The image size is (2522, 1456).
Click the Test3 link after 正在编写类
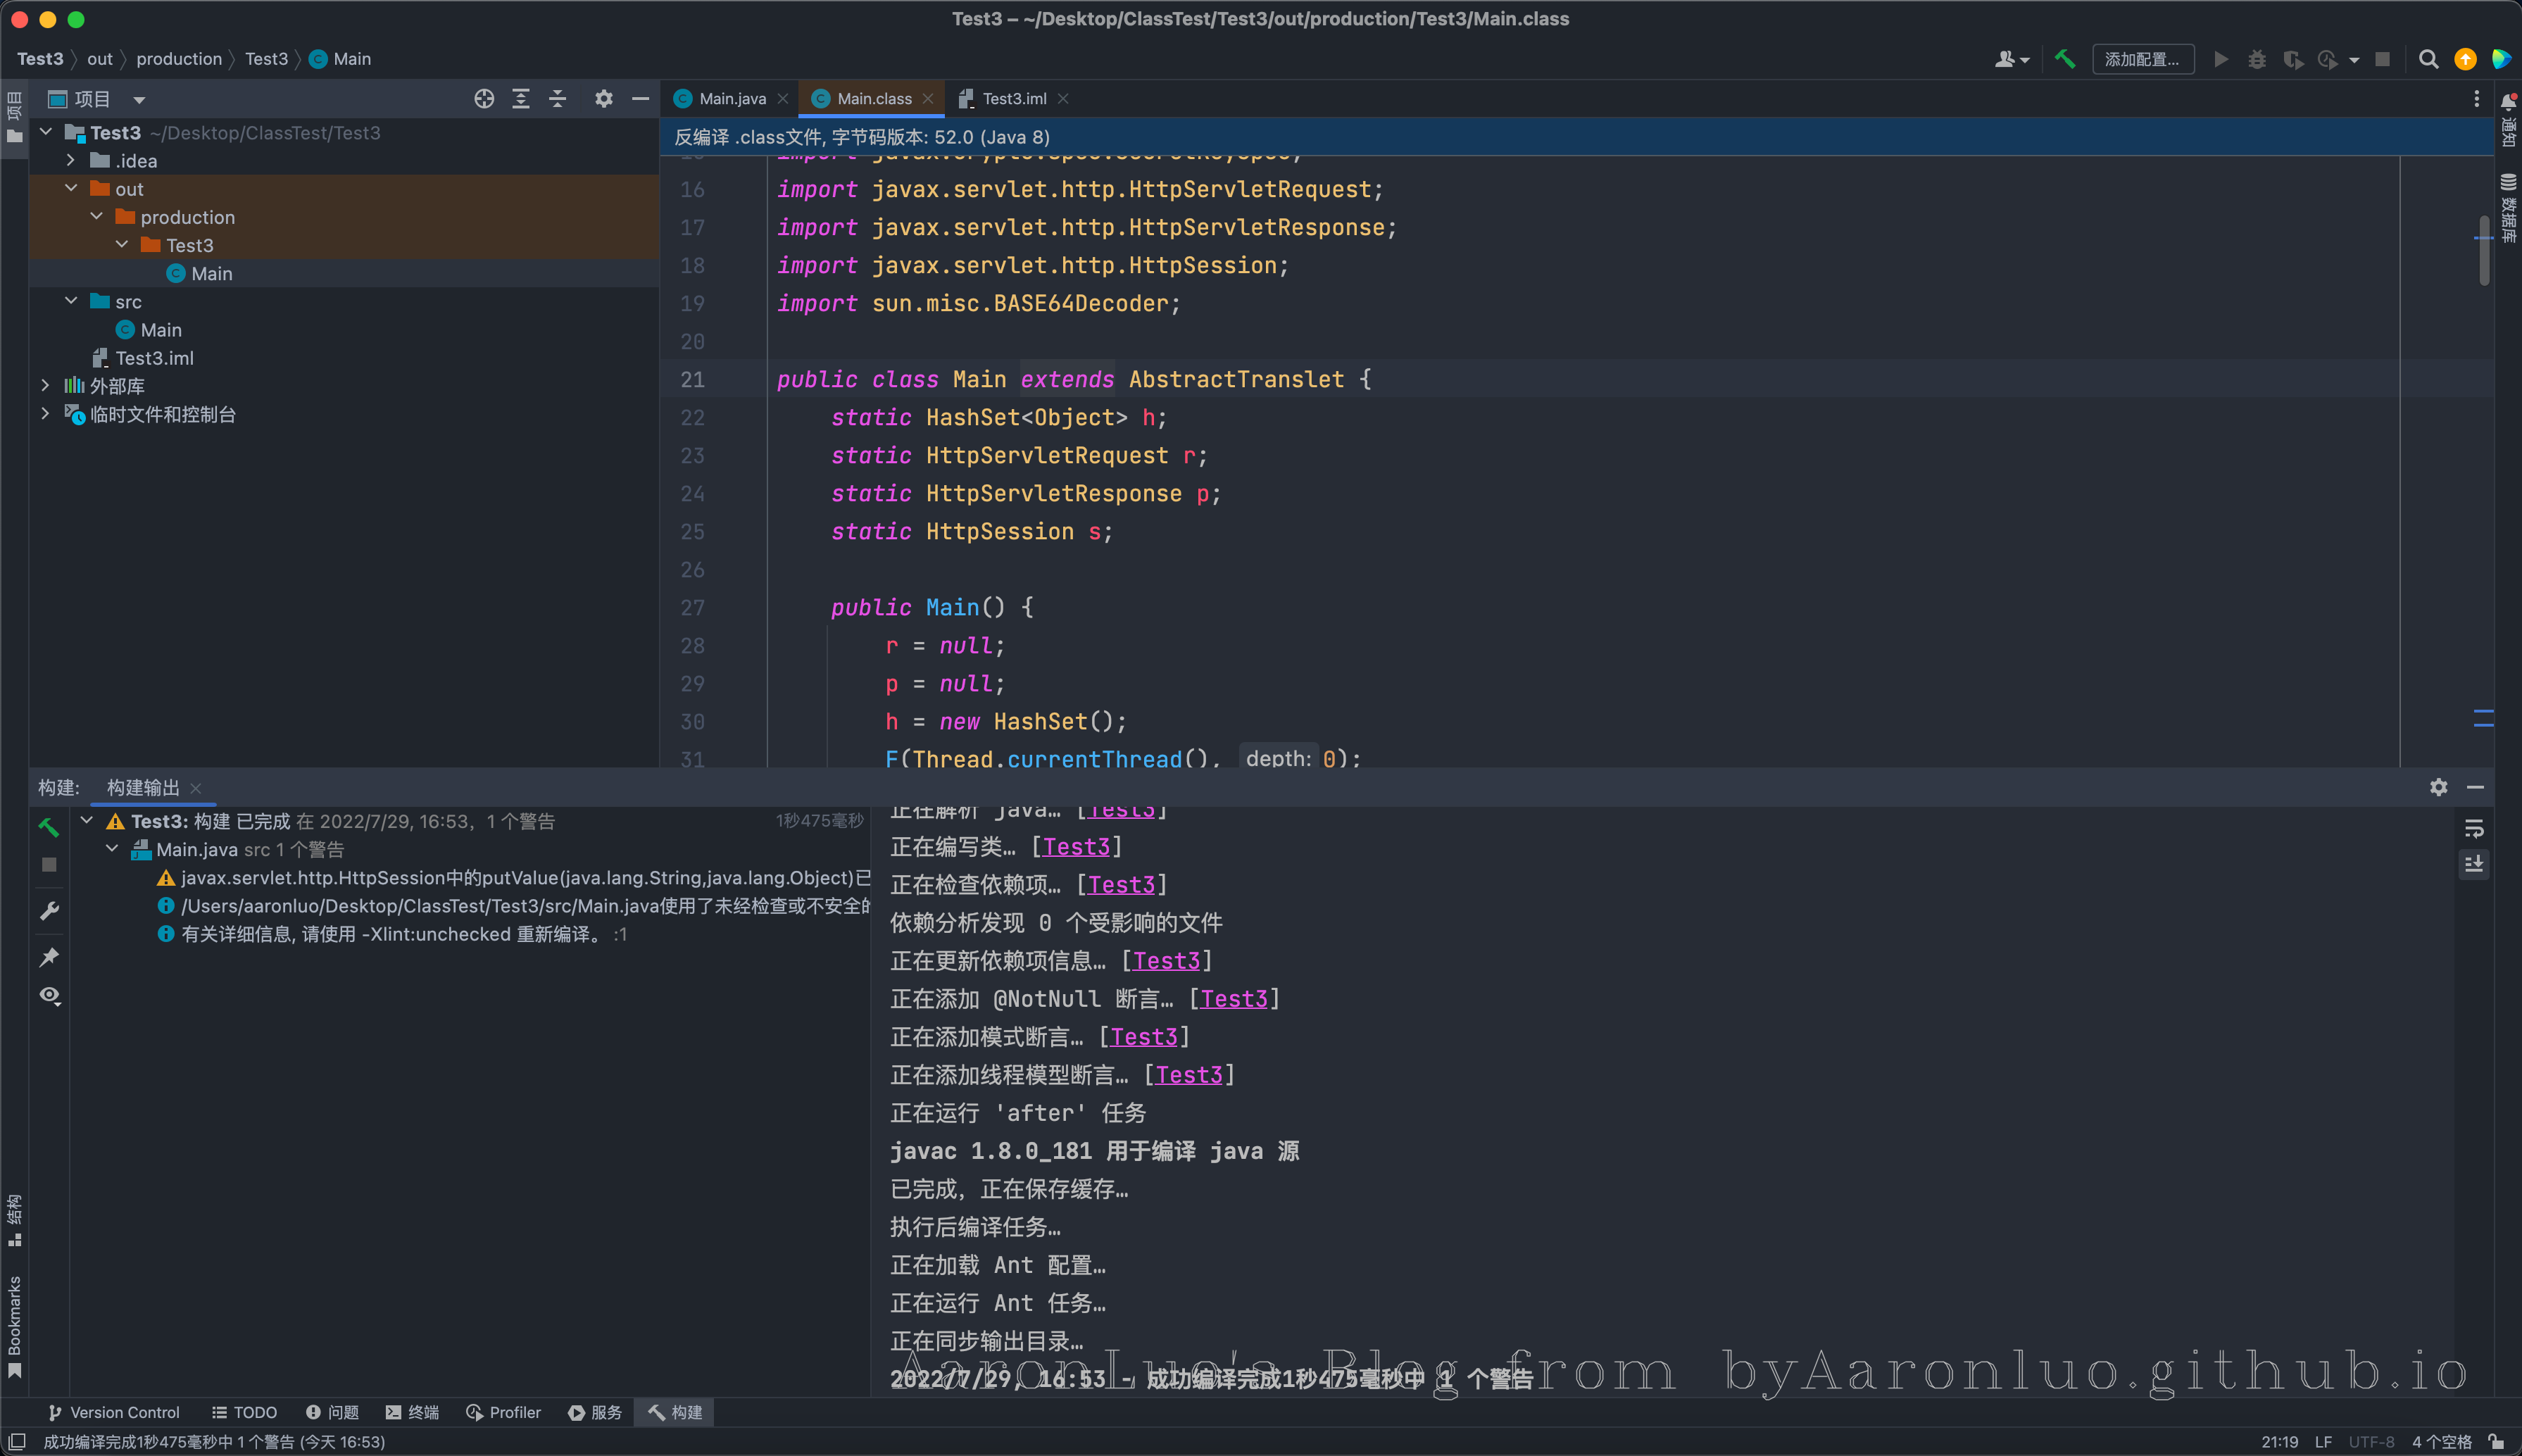point(1076,846)
